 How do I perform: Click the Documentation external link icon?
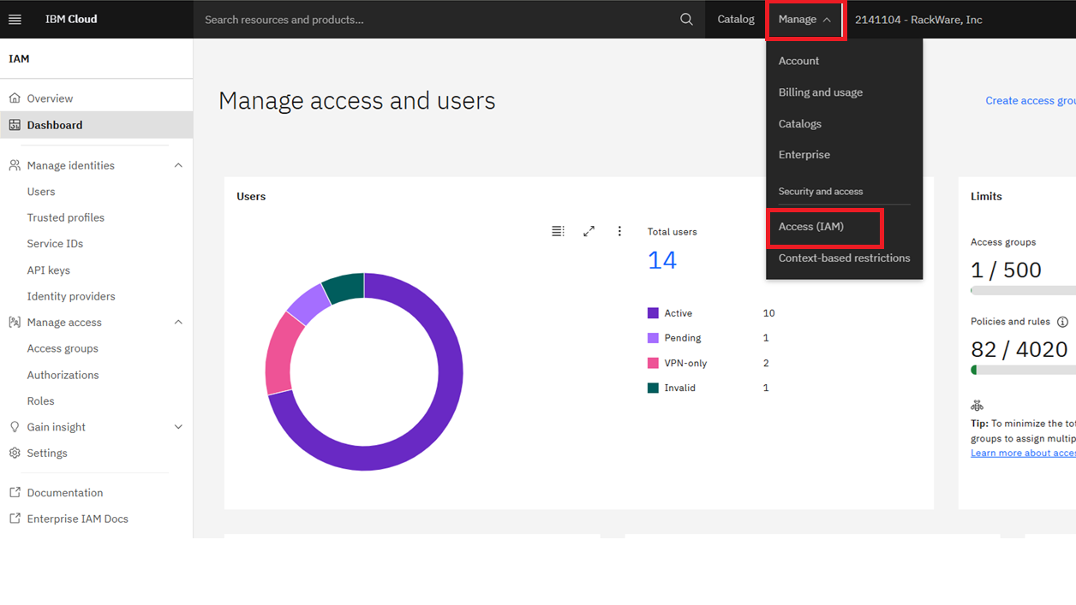coord(15,493)
